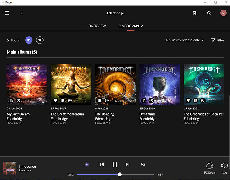This screenshot has height=180, width=230.
Task: Click the 15 Jan 2021 release date
Action: coord(191,109)
